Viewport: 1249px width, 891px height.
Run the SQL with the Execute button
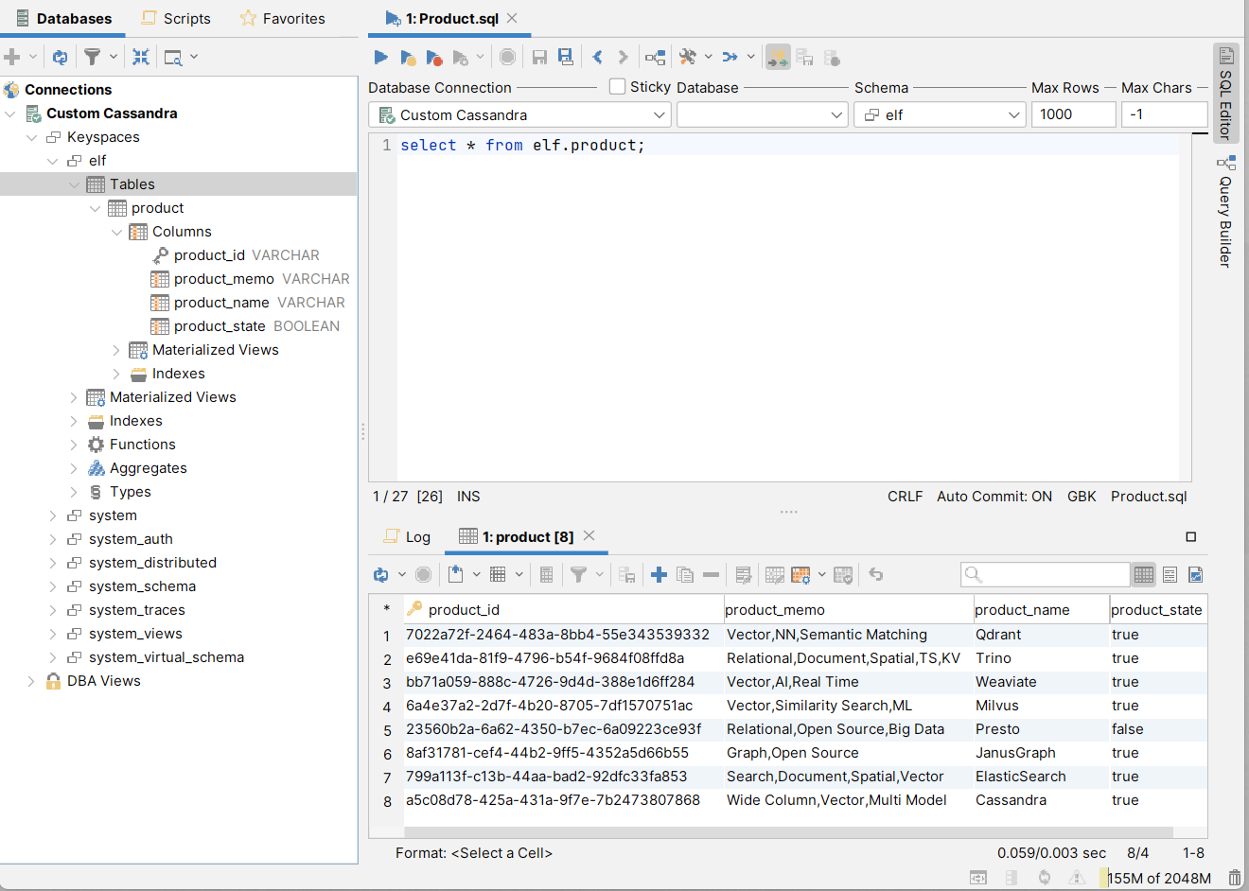coord(380,58)
